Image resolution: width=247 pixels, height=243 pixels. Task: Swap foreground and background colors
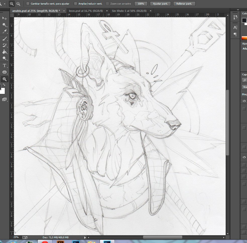point(4,85)
